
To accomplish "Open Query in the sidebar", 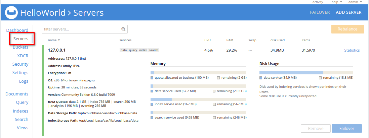I will tap(22, 102).
